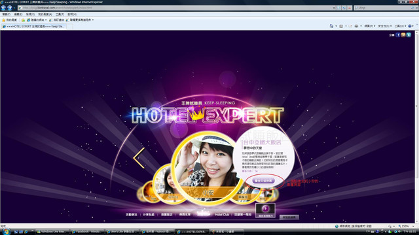
Task: Click the first link in bottom navigation
Action: [131, 215]
